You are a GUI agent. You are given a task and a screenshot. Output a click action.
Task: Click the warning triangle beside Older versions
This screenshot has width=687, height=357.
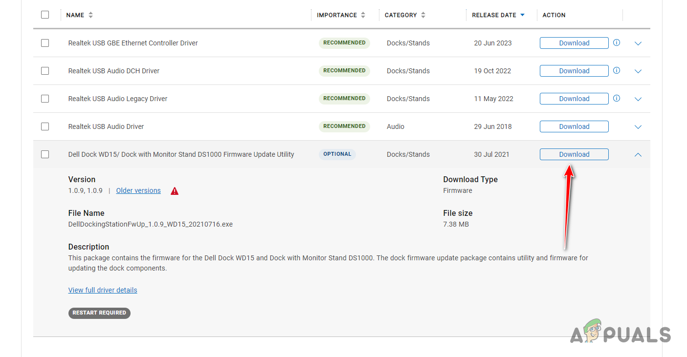click(175, 191)
